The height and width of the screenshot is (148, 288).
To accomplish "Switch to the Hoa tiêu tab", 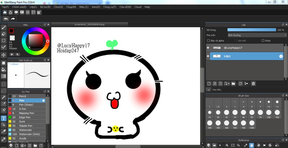I will tap(217, 90).
